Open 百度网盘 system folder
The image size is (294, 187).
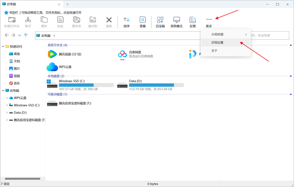point(135,54)
